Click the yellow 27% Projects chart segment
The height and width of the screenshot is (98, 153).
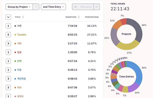coord(128,45)
